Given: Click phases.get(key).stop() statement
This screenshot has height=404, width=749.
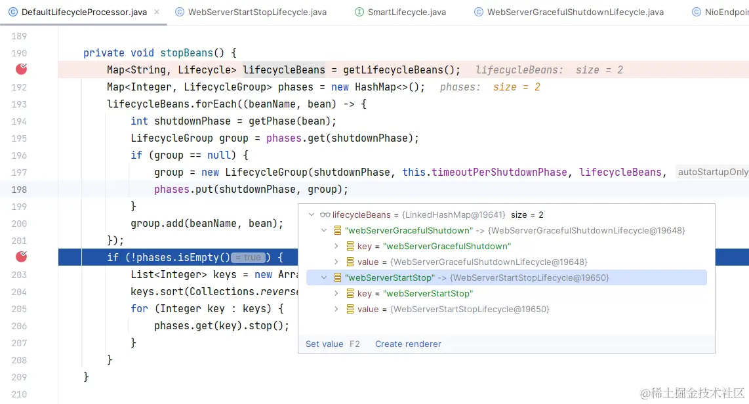Looking at the screenshot, I should tap(222, 326).
